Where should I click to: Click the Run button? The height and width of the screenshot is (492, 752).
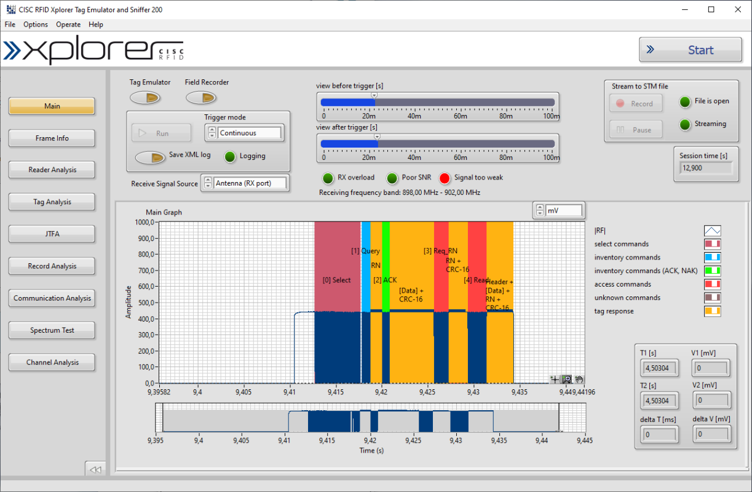(x=161, y=133)
